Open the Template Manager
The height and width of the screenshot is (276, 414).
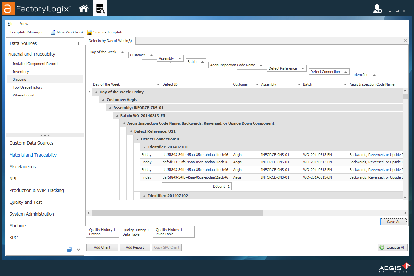(26, 32)
